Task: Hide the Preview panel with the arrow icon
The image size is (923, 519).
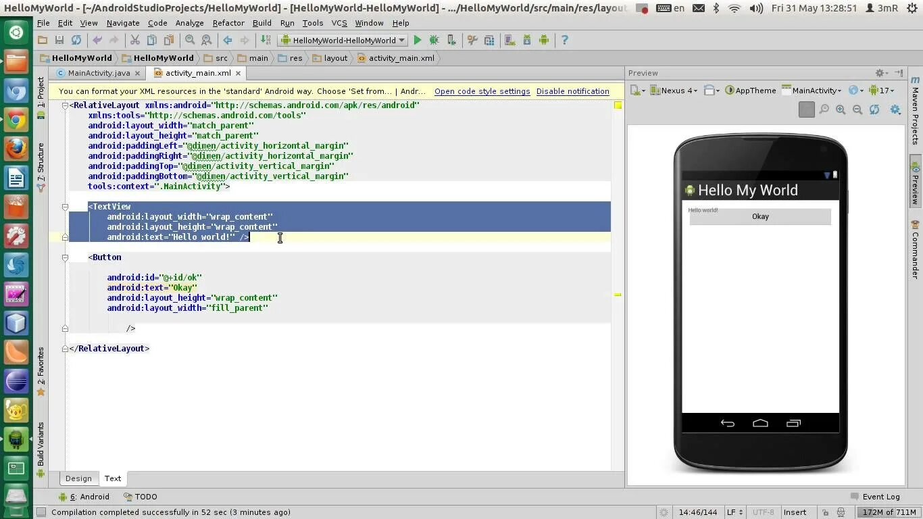Action: [x=899, y=72]
